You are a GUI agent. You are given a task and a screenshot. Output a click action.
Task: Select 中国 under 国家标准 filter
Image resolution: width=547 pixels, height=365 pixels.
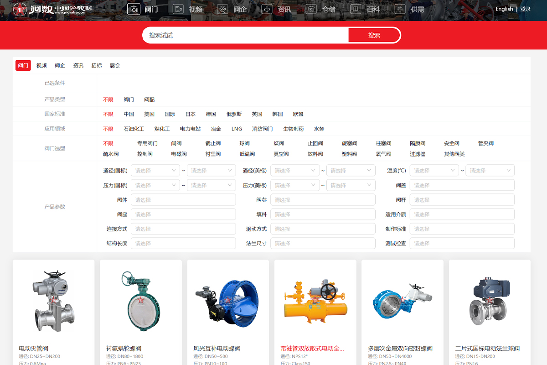point(129,114)
